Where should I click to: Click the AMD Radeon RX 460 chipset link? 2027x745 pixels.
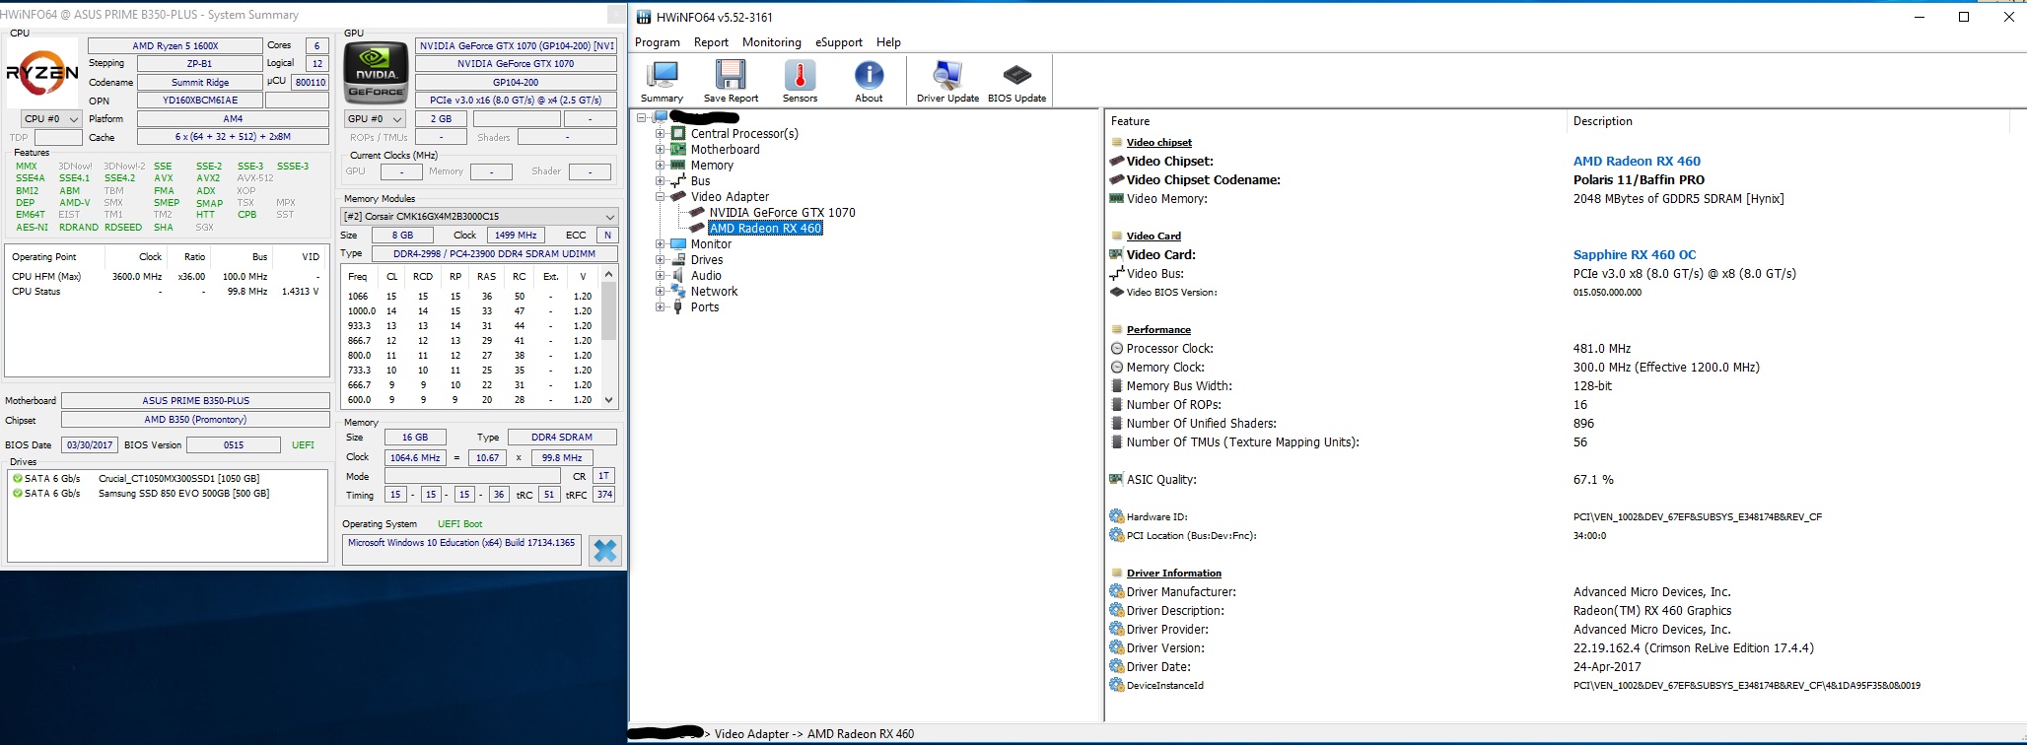point(1637,162)
